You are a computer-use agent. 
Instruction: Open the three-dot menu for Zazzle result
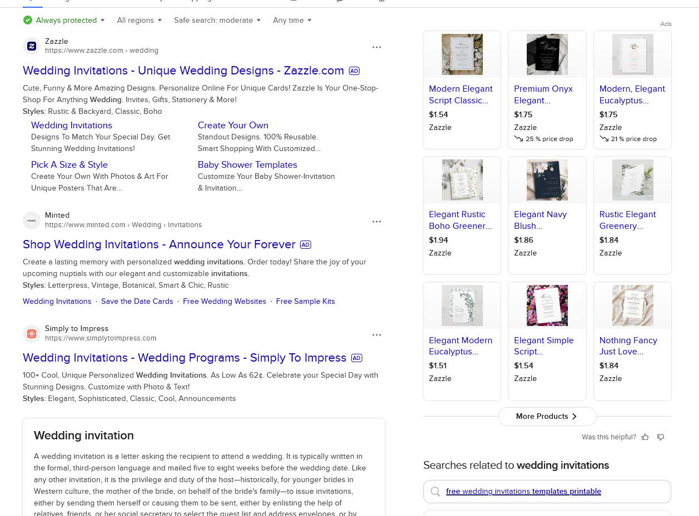(377, 47)
